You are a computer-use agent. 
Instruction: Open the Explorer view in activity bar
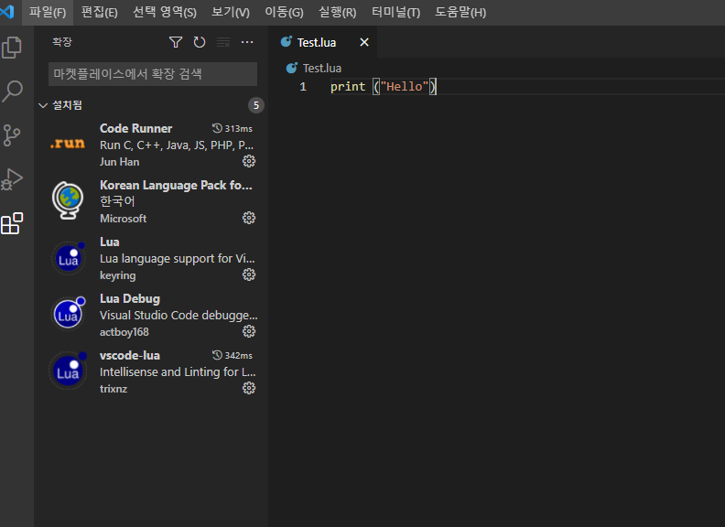coord(12,48)
